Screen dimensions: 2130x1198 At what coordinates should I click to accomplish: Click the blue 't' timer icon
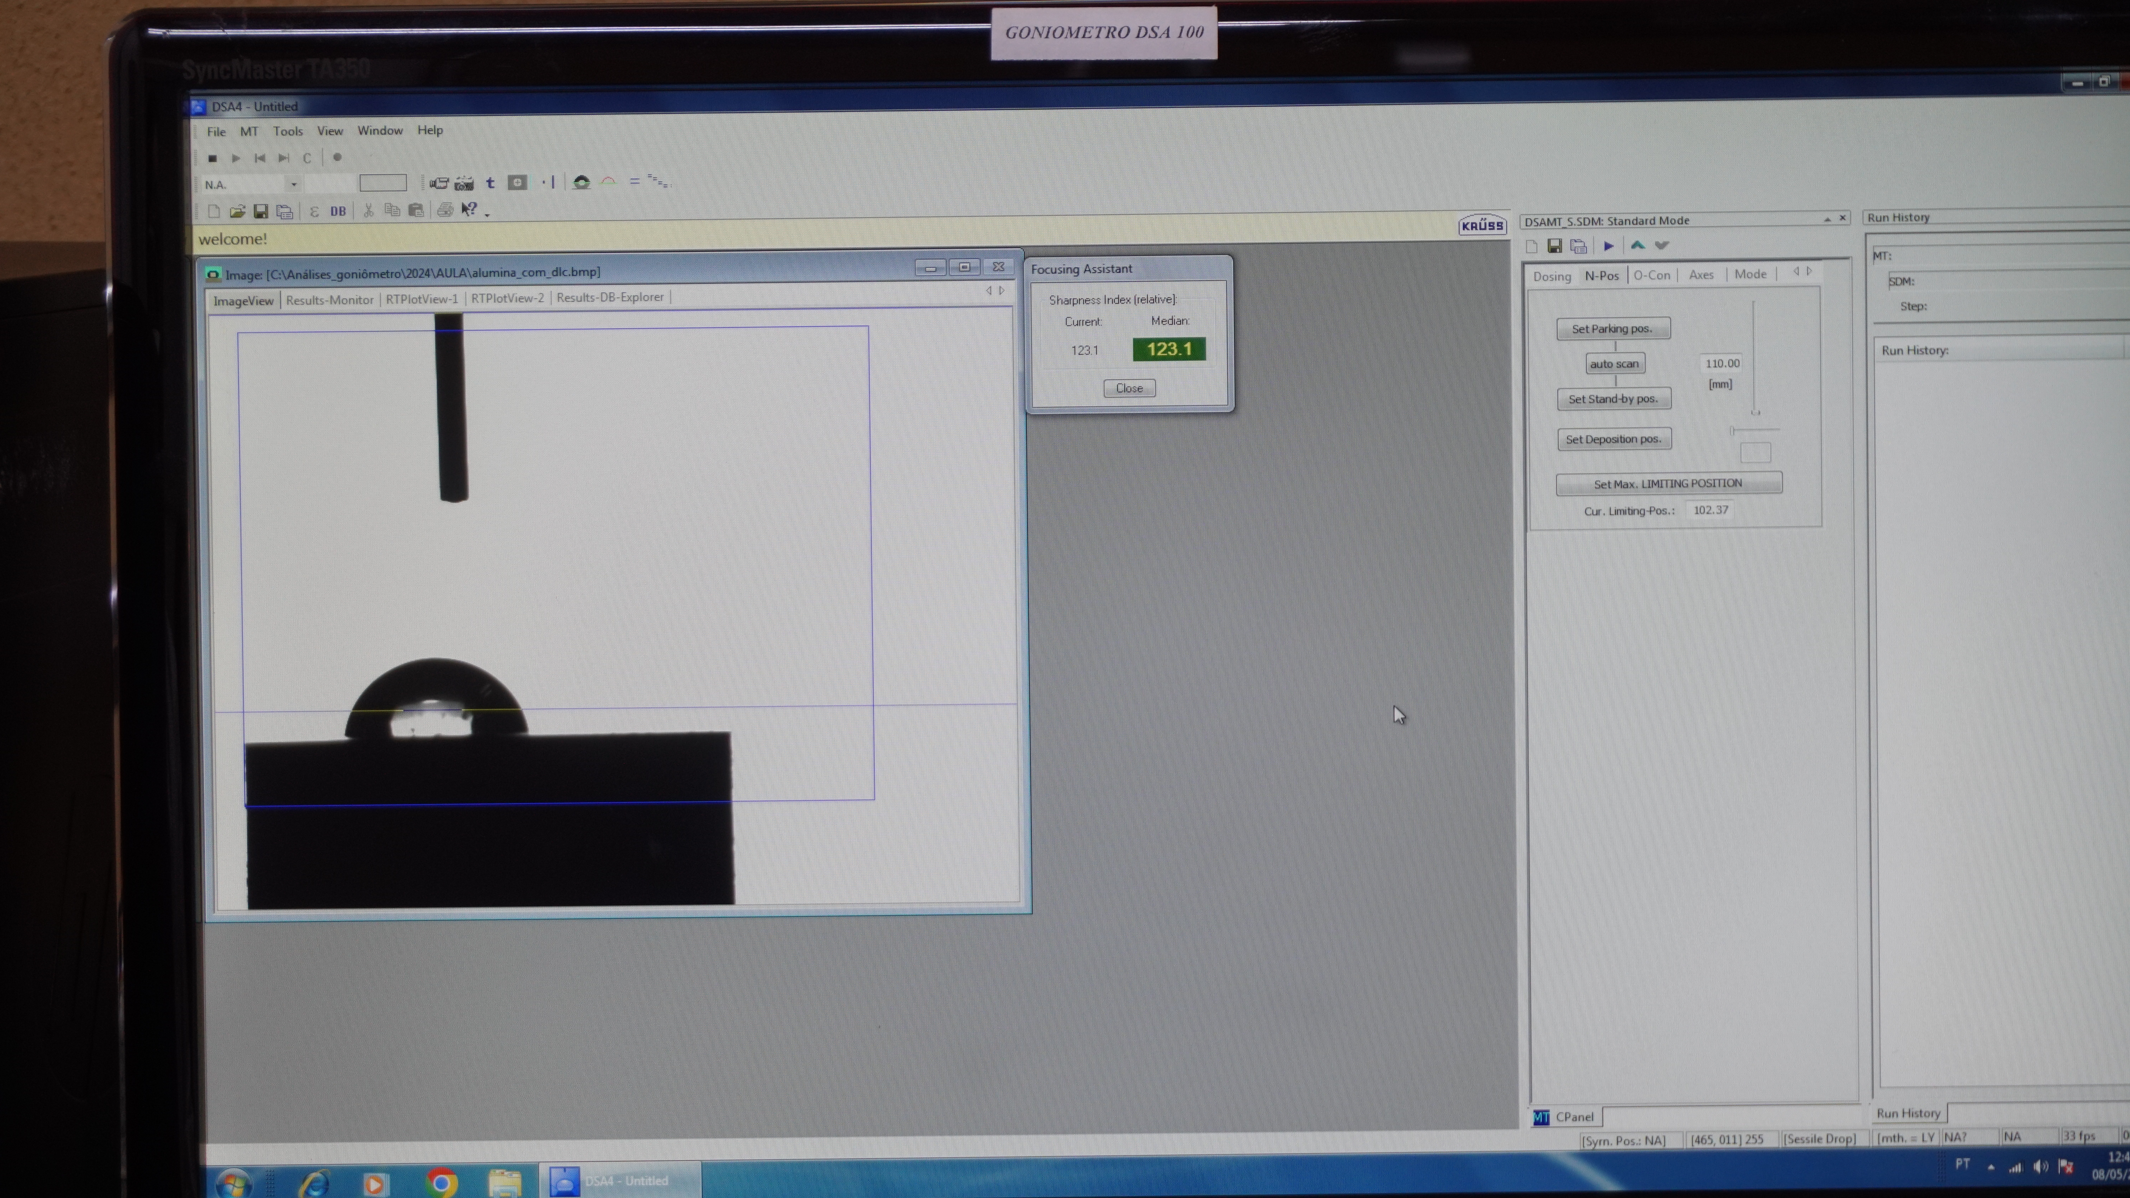[490, 183]
